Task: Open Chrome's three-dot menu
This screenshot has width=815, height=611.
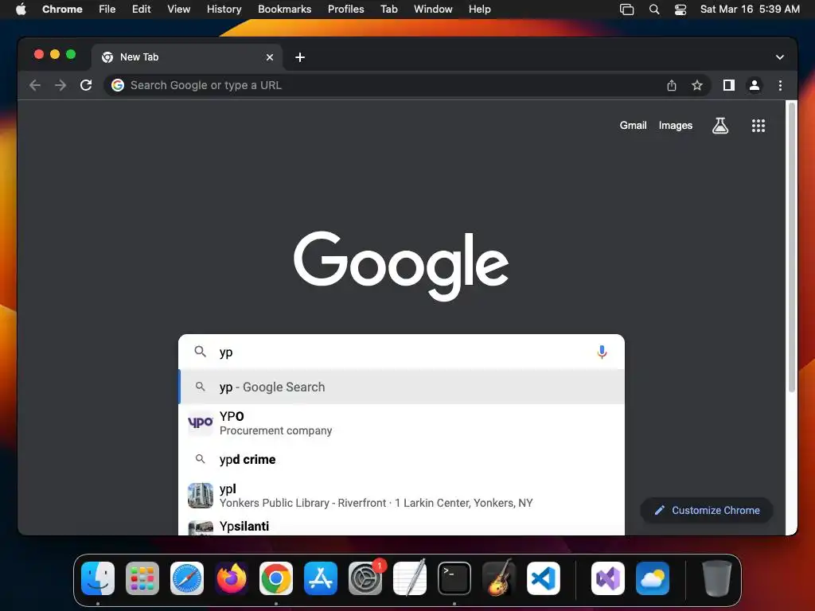Action: pyautogui.click(x=780, y=85)
